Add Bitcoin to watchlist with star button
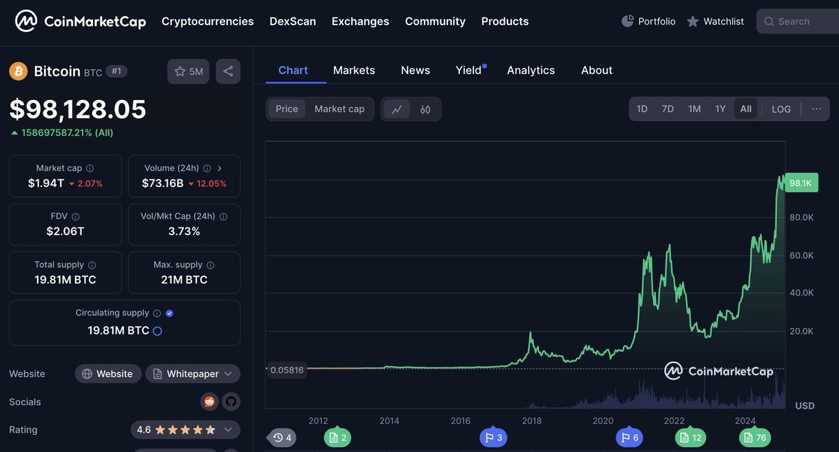 click(x=188, y=71)
